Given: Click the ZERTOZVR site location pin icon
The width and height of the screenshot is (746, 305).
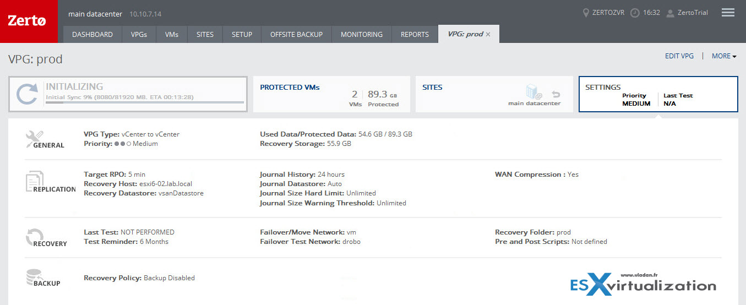Looking at the screenshot, I should [586, 13].
